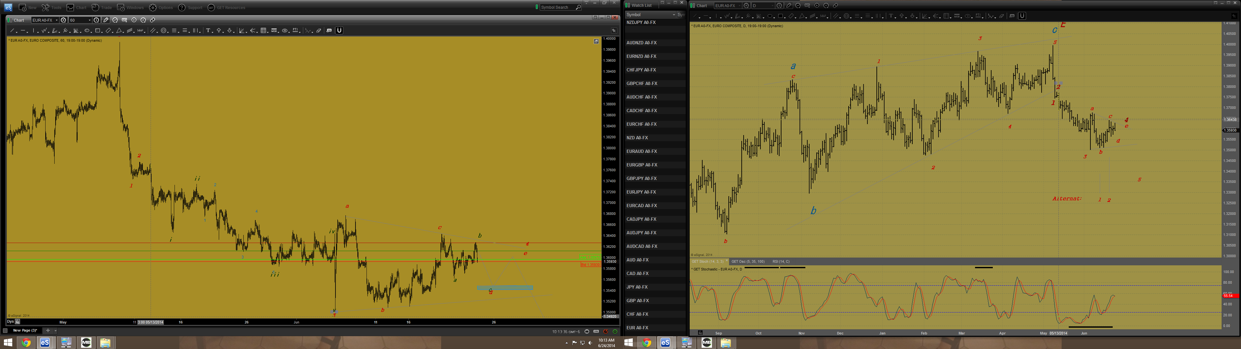1241x349 pixels.
Task: Add a new page with plus button
Action: click(48, 331)
